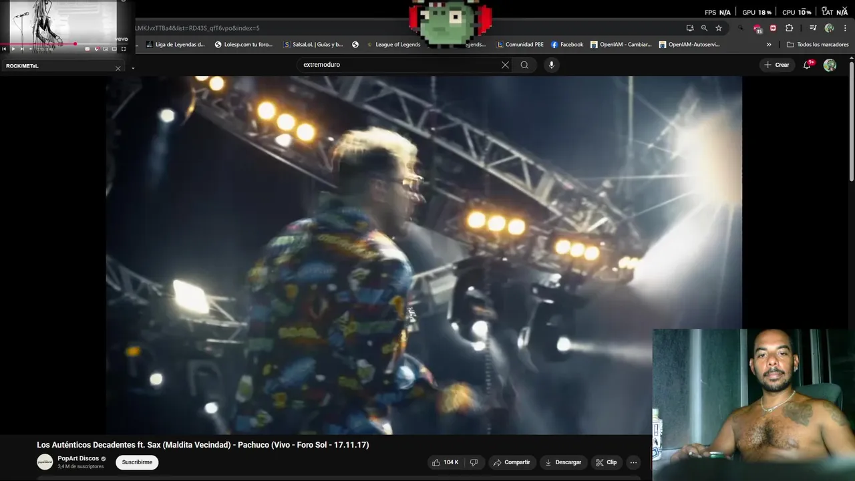Click GPU 18 % overlay stat
The width and height of the screenshot is (855, 481).
756,12
